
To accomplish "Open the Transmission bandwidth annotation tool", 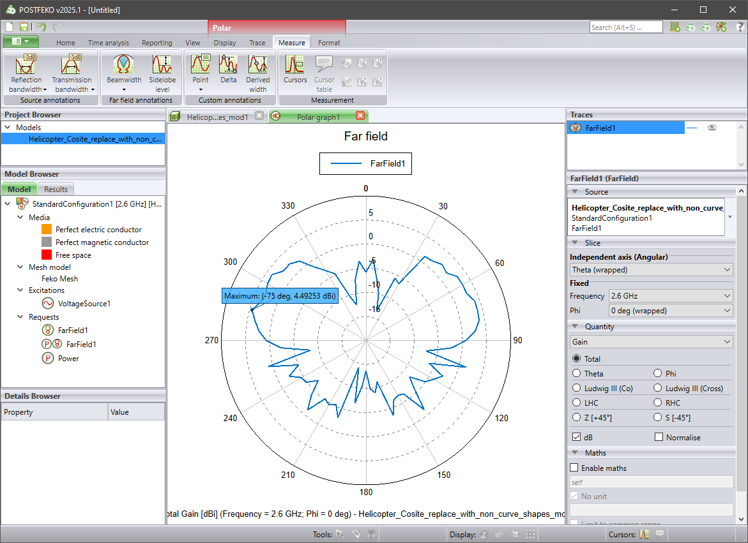I will tap(73, 74).
